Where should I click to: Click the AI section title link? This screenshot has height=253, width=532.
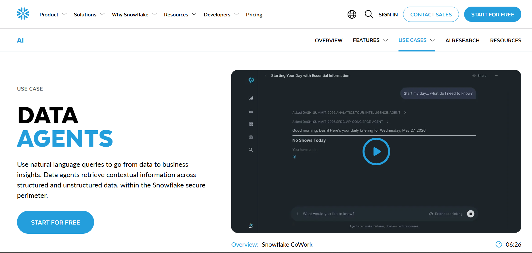coord(20,40)
